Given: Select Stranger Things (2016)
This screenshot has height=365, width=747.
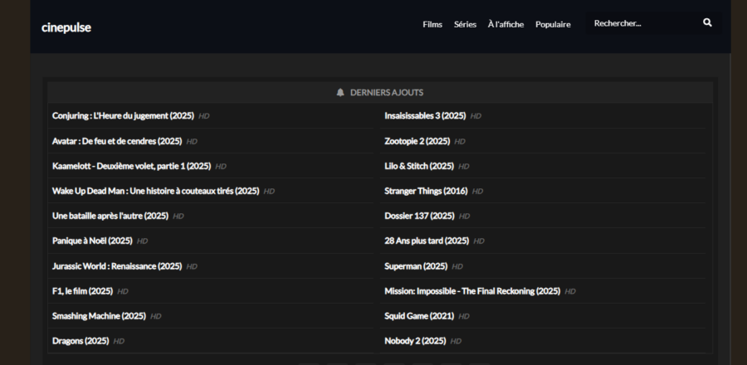Looking at the screenshot, I should (x=426, y=191).
